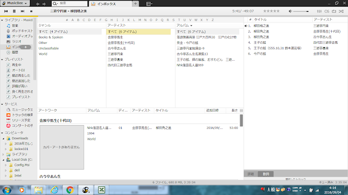Skip to the next track
This screenshot has width=348, height=195.
[22, 11]
